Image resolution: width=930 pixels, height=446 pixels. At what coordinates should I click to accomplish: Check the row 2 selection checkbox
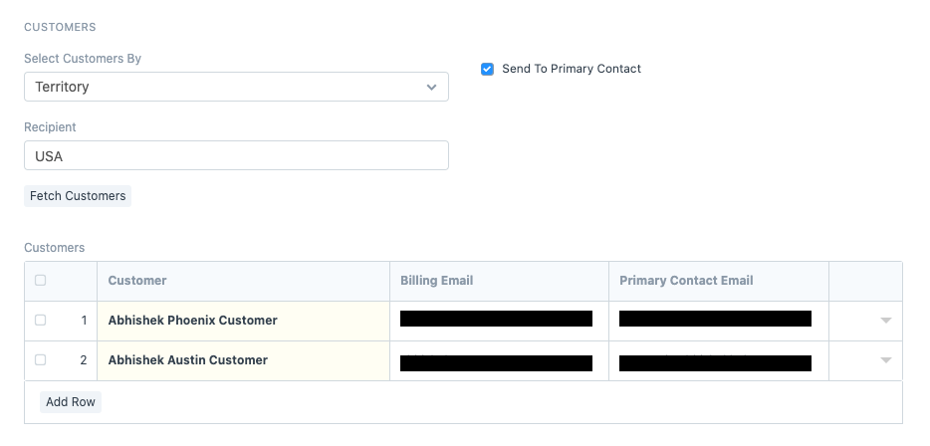click(x=40, y=360)
